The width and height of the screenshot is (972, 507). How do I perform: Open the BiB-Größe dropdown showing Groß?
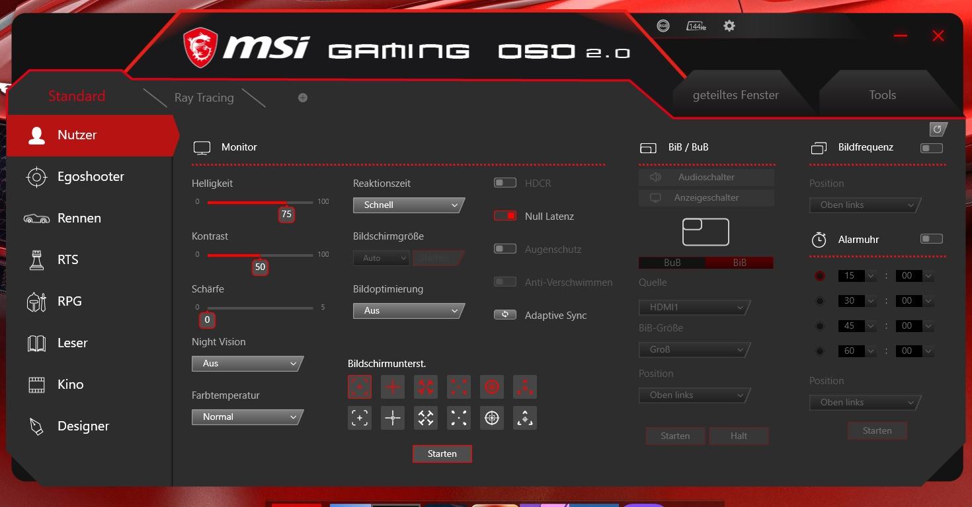pos(694,350)
